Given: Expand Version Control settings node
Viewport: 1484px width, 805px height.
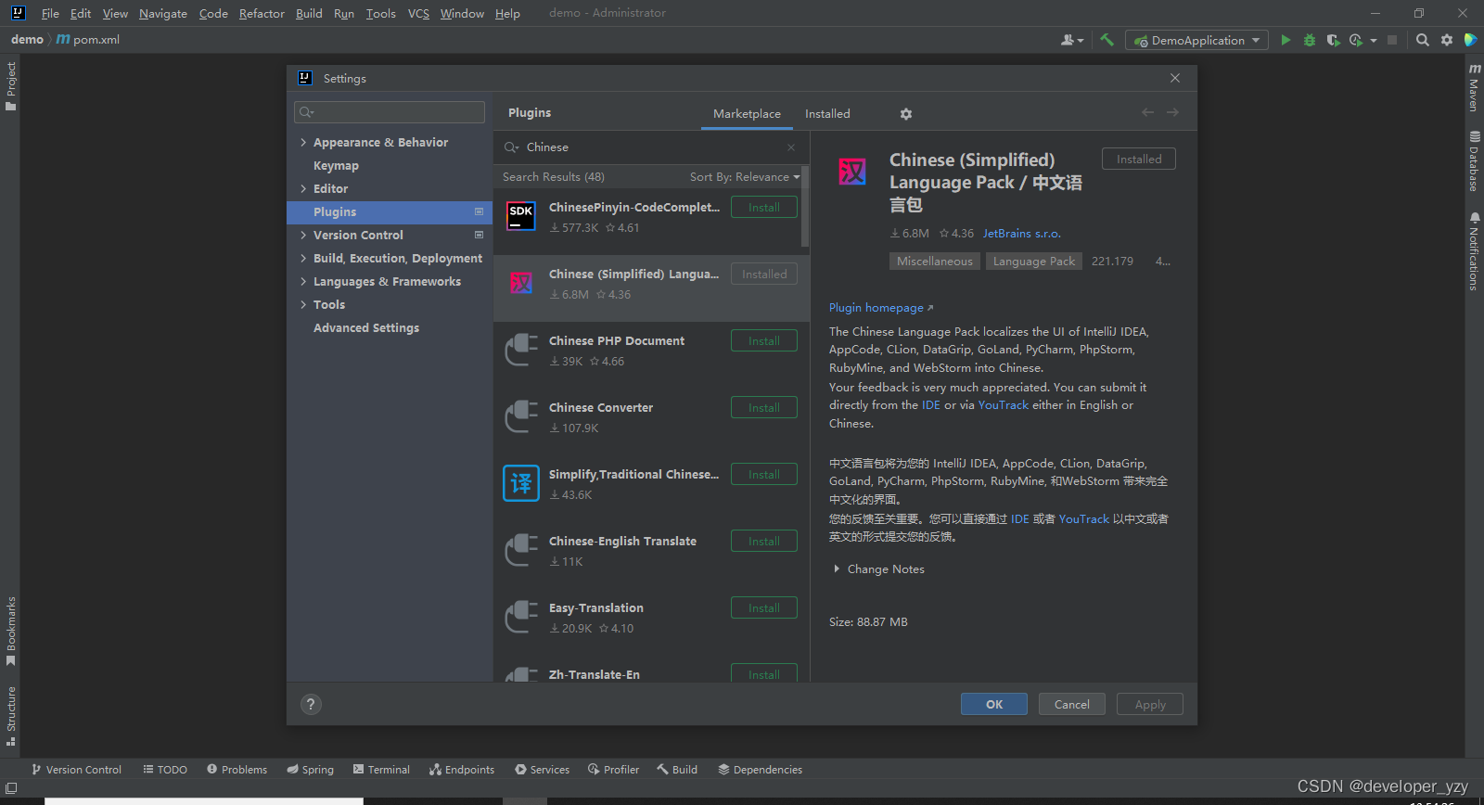Looking at the screenshot, I should coord(303,235).
